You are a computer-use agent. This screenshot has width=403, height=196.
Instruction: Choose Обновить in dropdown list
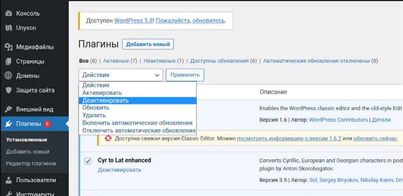click(x=138, y=108)
